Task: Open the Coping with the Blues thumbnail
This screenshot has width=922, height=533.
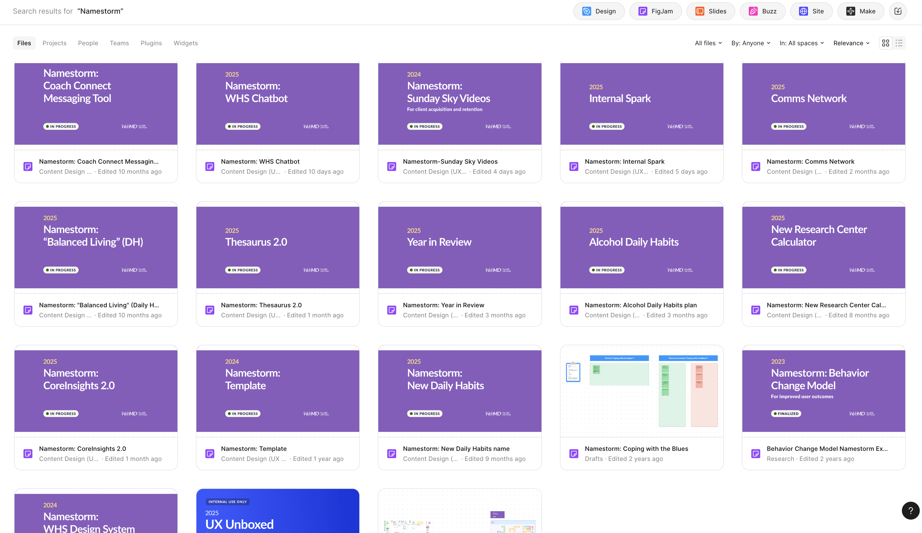Action: pos(642,391)
